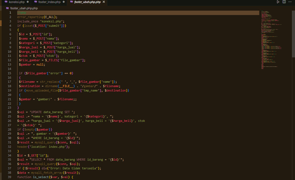Click 'str_replace' function on line 17

click(49, 82)
